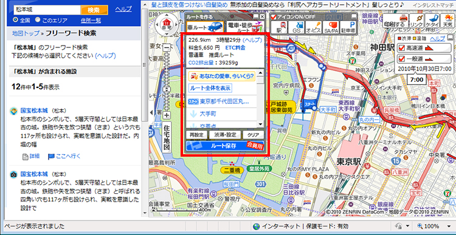Click route list scroll down arrow
This screenshot has height=235, width=456.
(x=261, y=124)
